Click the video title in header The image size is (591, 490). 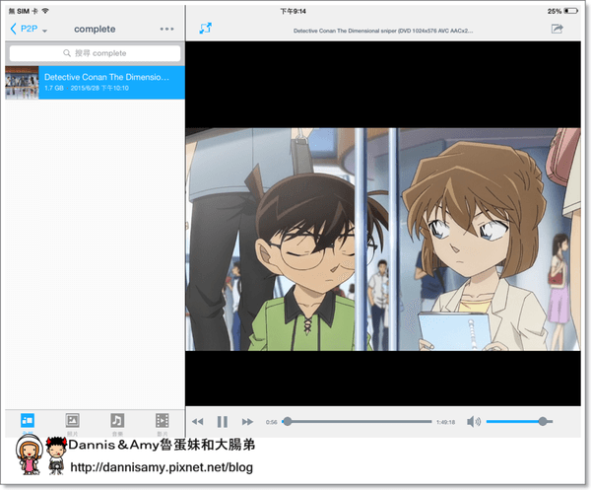point(383,31)
